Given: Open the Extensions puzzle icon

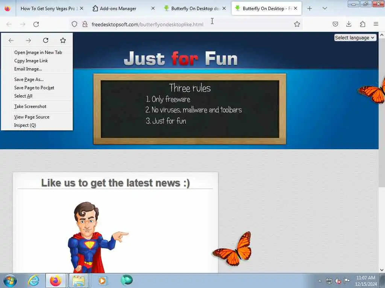Looking at the screenshot, I should 362,24.
